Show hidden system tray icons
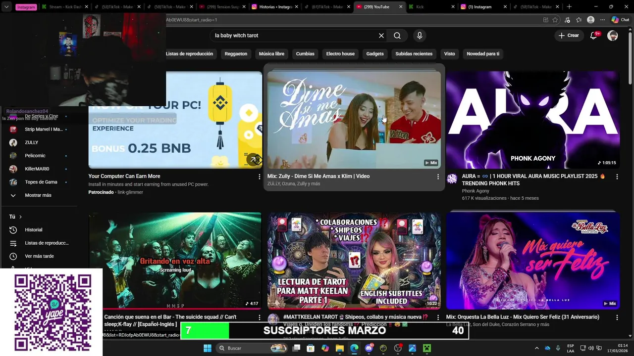 pos(536,348)
